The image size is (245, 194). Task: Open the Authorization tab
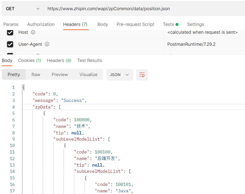point(41,24)
